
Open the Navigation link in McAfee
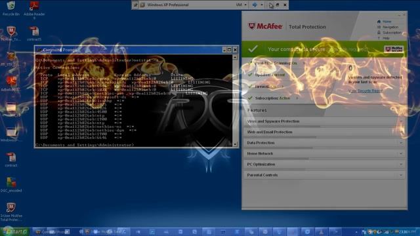coord(390,27)
